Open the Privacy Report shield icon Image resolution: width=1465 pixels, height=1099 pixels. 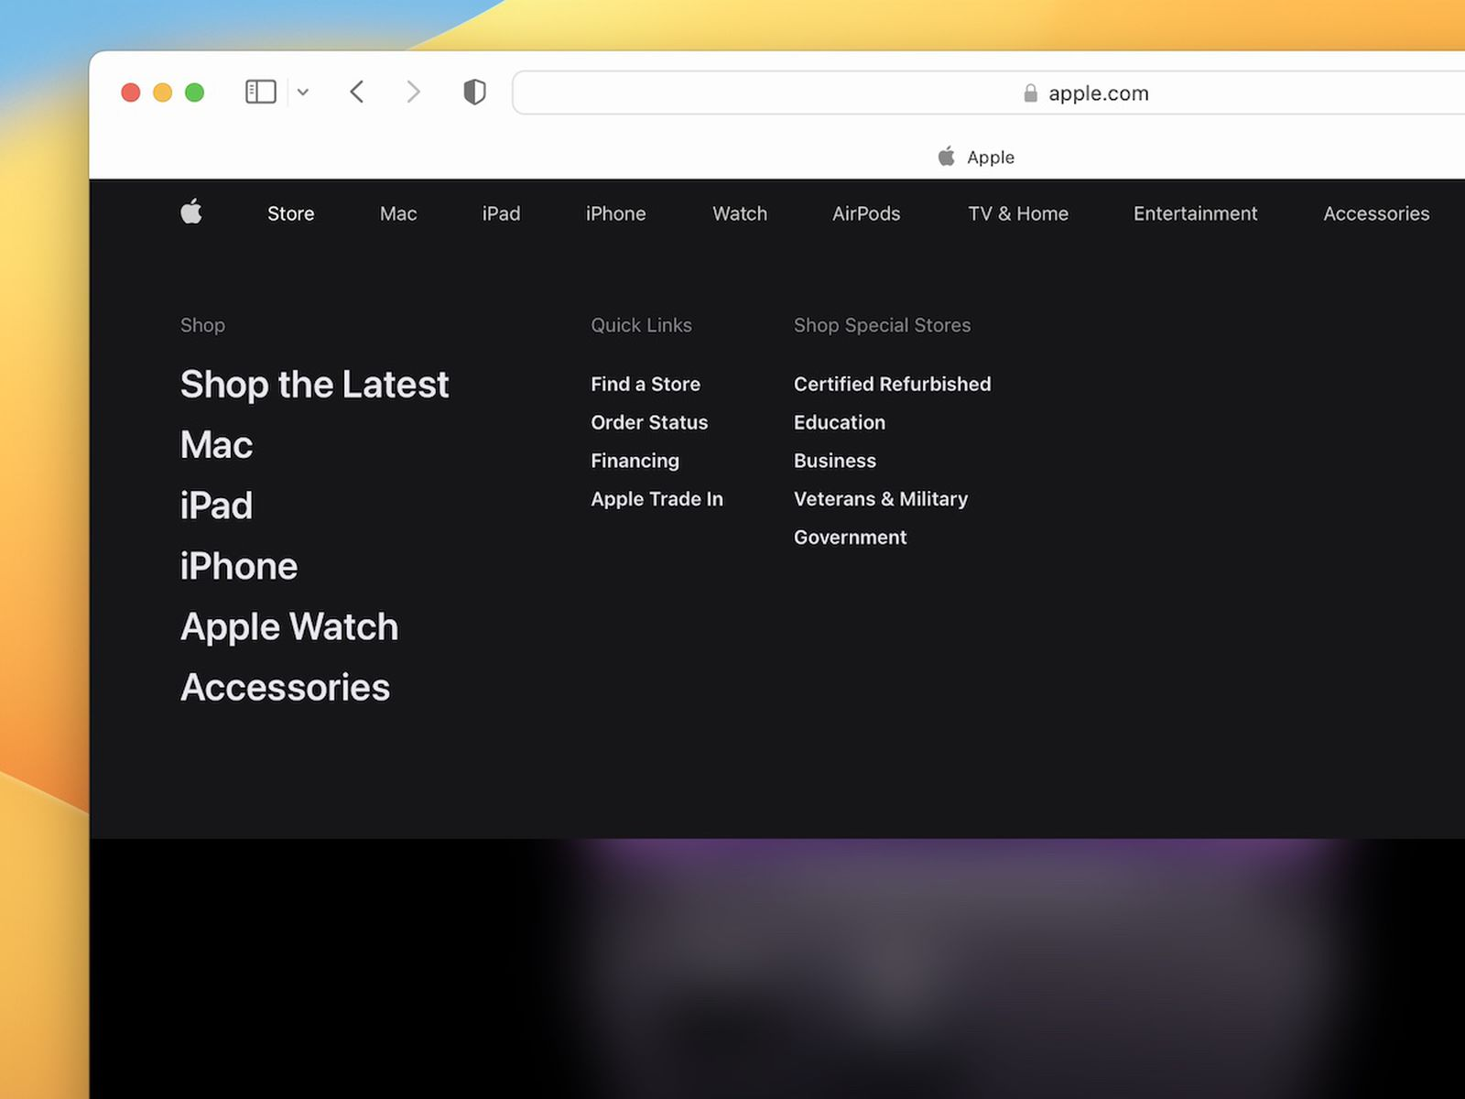474,92
